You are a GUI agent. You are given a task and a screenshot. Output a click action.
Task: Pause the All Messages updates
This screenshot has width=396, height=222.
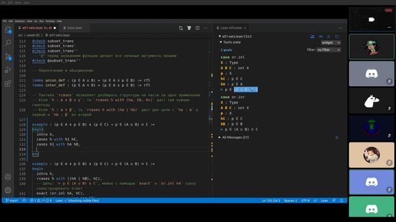(337, 138)
